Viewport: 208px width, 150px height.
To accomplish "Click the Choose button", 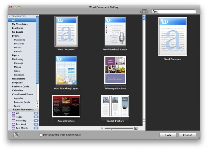I will [x=188, y=135].
